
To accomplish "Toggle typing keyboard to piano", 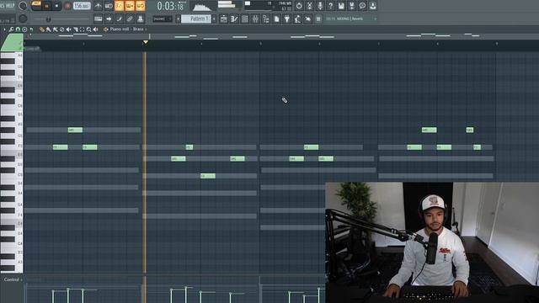I will [x=99, y=19].
